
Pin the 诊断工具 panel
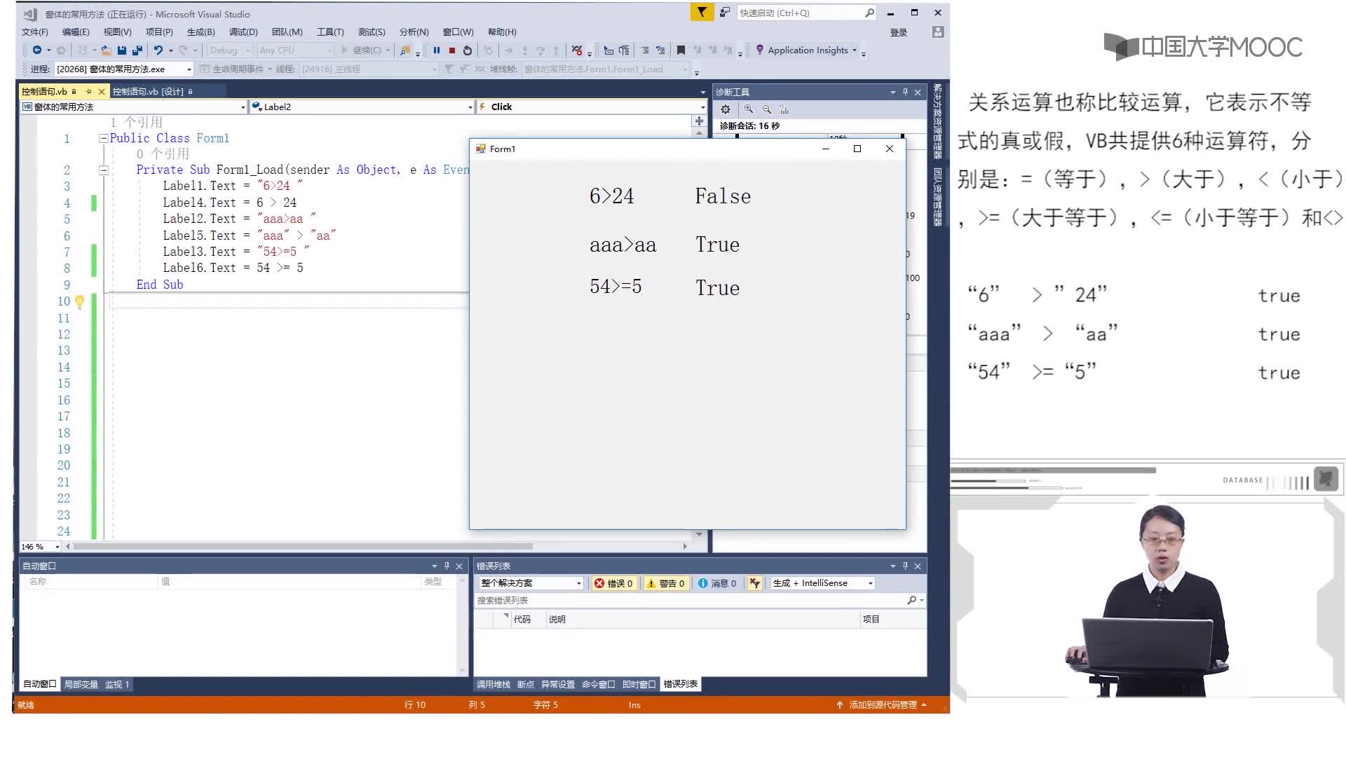tap(905, 93)
